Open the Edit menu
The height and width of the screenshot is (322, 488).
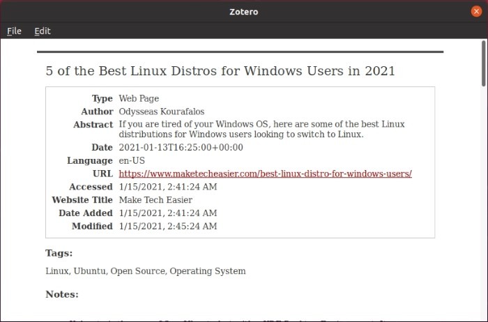click(43, 31)
